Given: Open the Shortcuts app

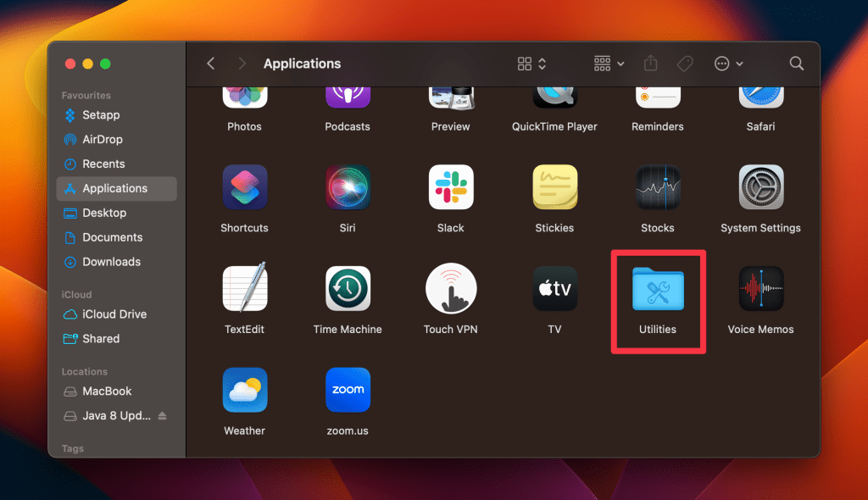Looking at the screenshot, I should [245, 187].
